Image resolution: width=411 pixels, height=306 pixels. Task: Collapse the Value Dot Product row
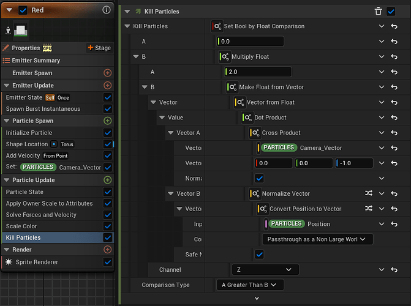tap(162, 118)
